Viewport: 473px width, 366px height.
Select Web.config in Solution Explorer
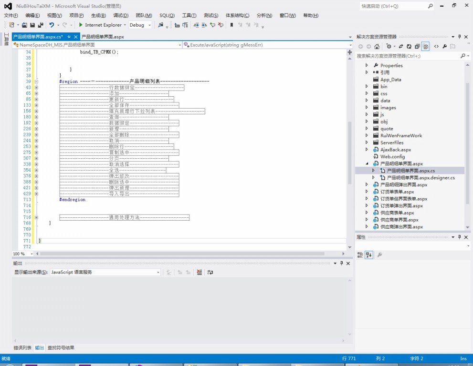(x=392, y=157)
